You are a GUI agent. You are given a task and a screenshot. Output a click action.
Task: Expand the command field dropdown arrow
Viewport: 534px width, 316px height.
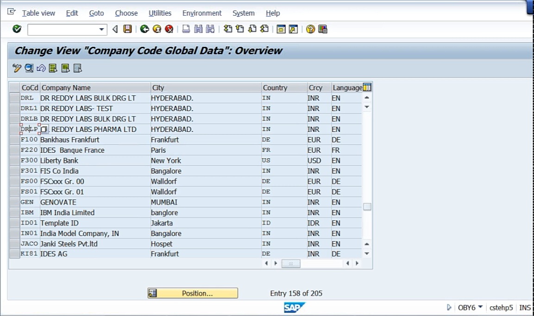(x=101, y=30)
